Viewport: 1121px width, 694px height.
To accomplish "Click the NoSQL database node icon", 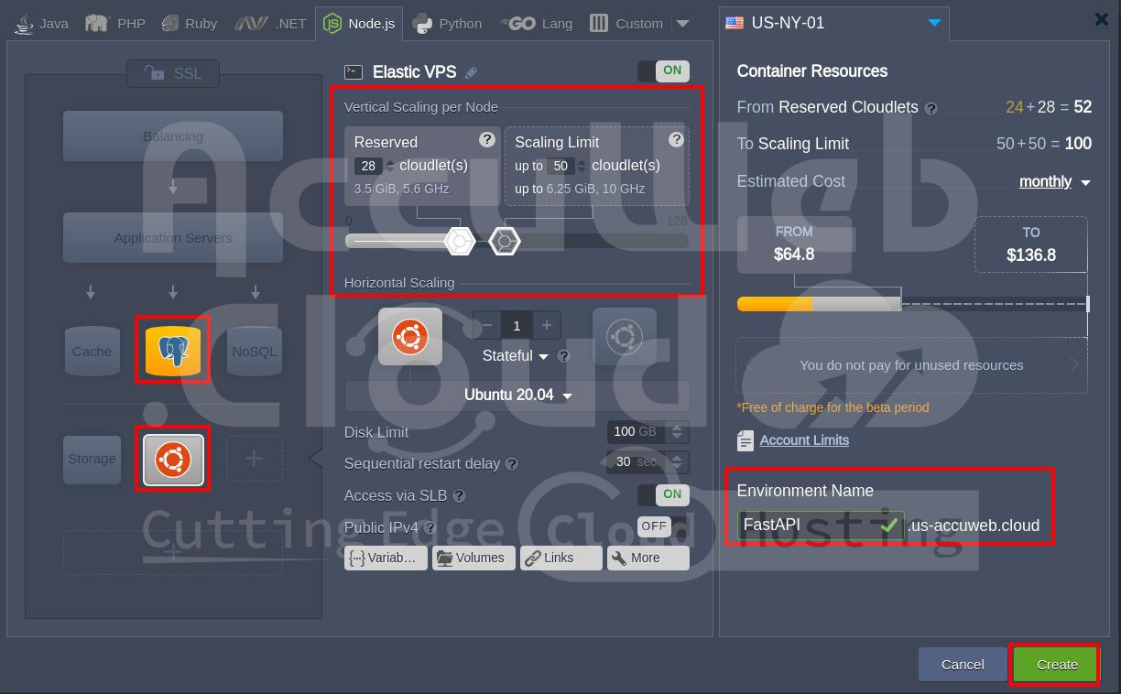I will click(254, 352).
